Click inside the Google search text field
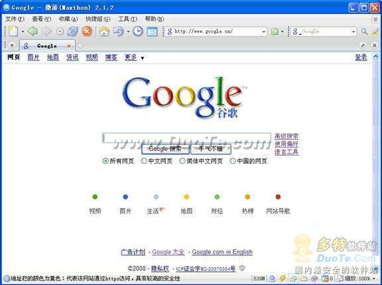 click(x=186, y=138)
